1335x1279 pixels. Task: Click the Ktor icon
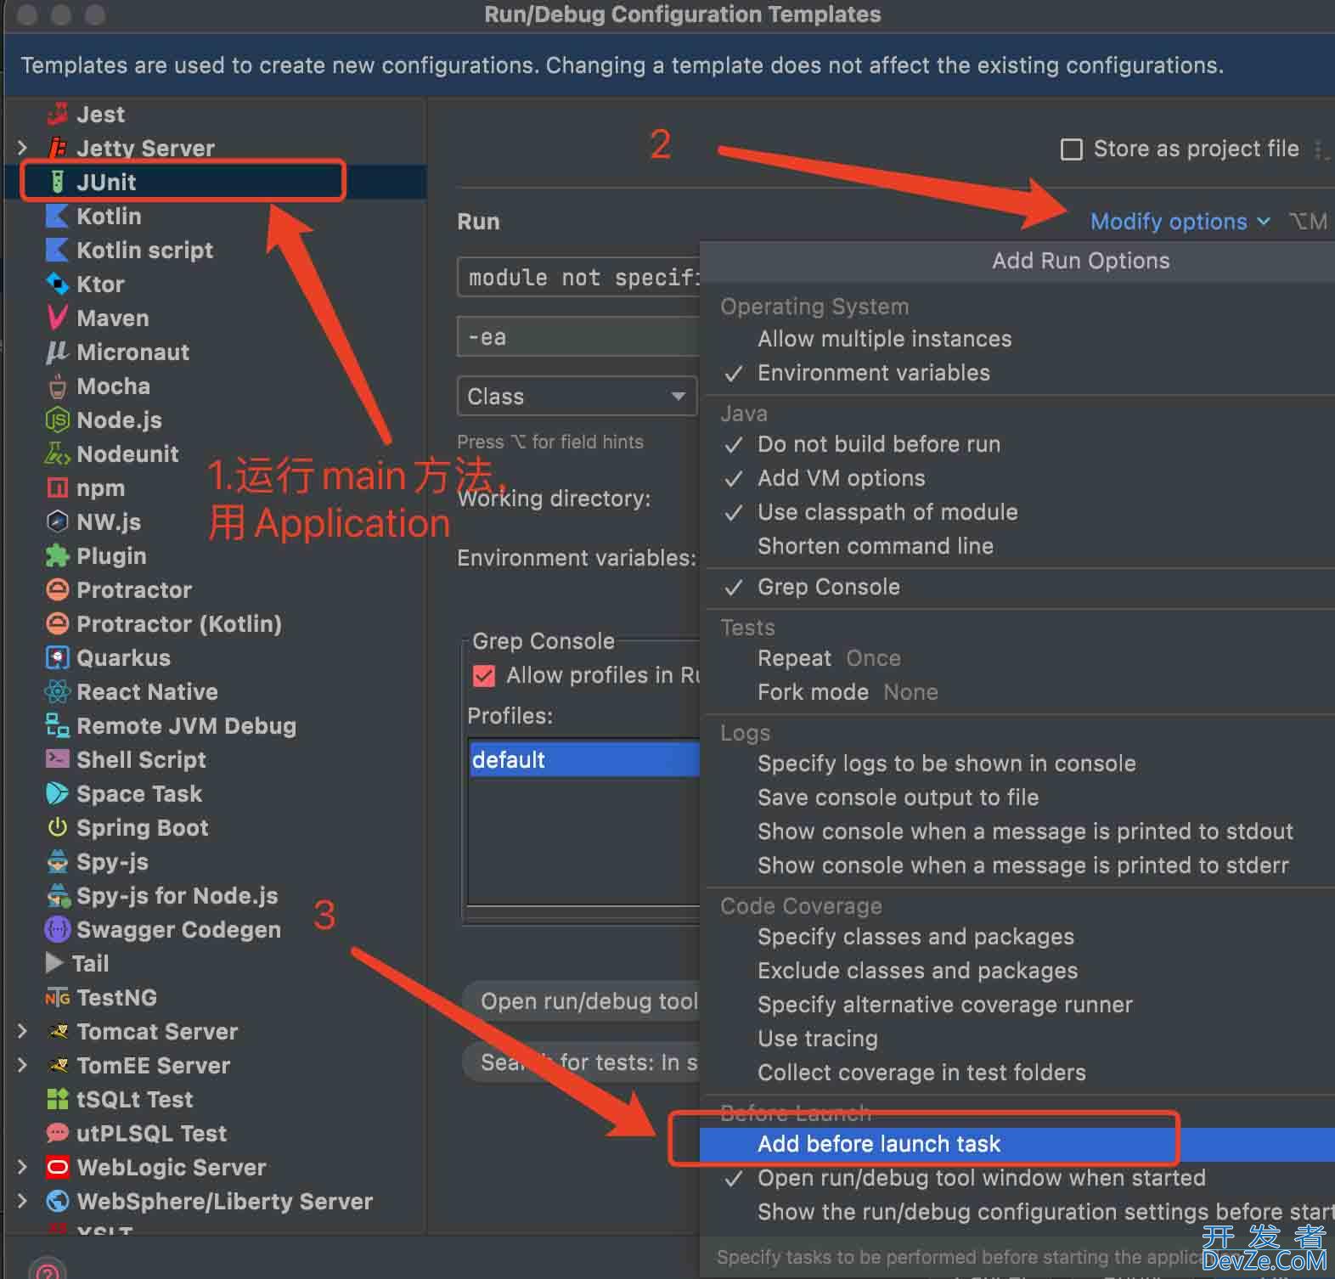pyautogui.click(x=58, y=284)
